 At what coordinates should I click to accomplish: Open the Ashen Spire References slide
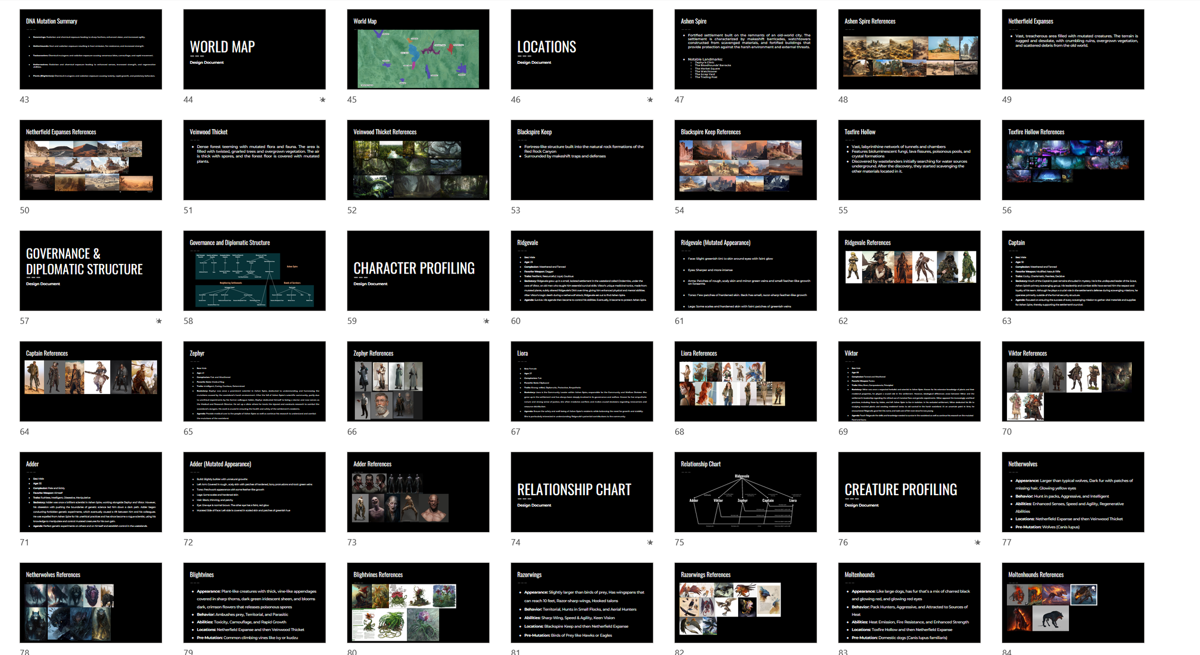point(909,49)
